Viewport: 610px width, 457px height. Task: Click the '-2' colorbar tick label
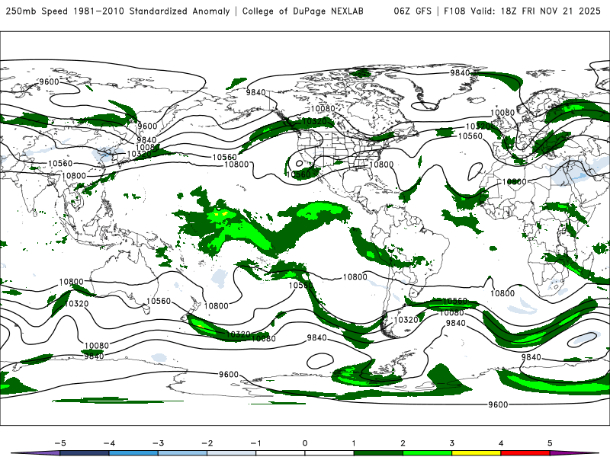(207, 443)
